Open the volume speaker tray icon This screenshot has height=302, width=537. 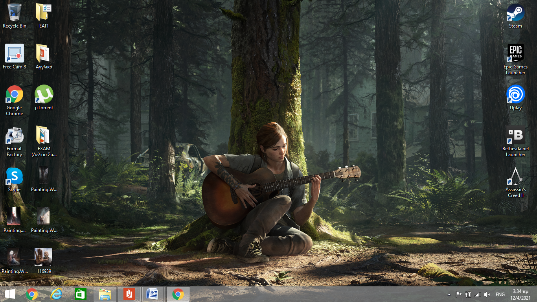[x=487, y=294]
